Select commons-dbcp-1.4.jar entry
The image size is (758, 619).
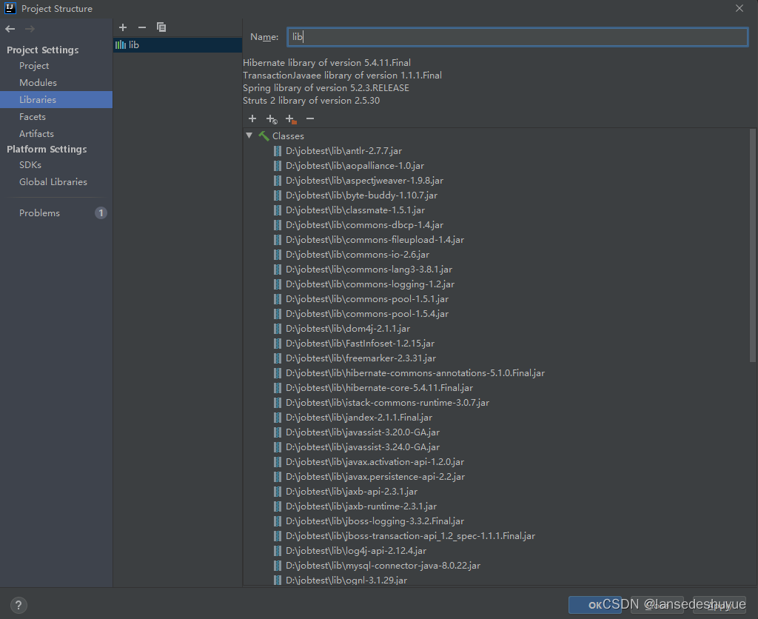click(x=364, y=225)
